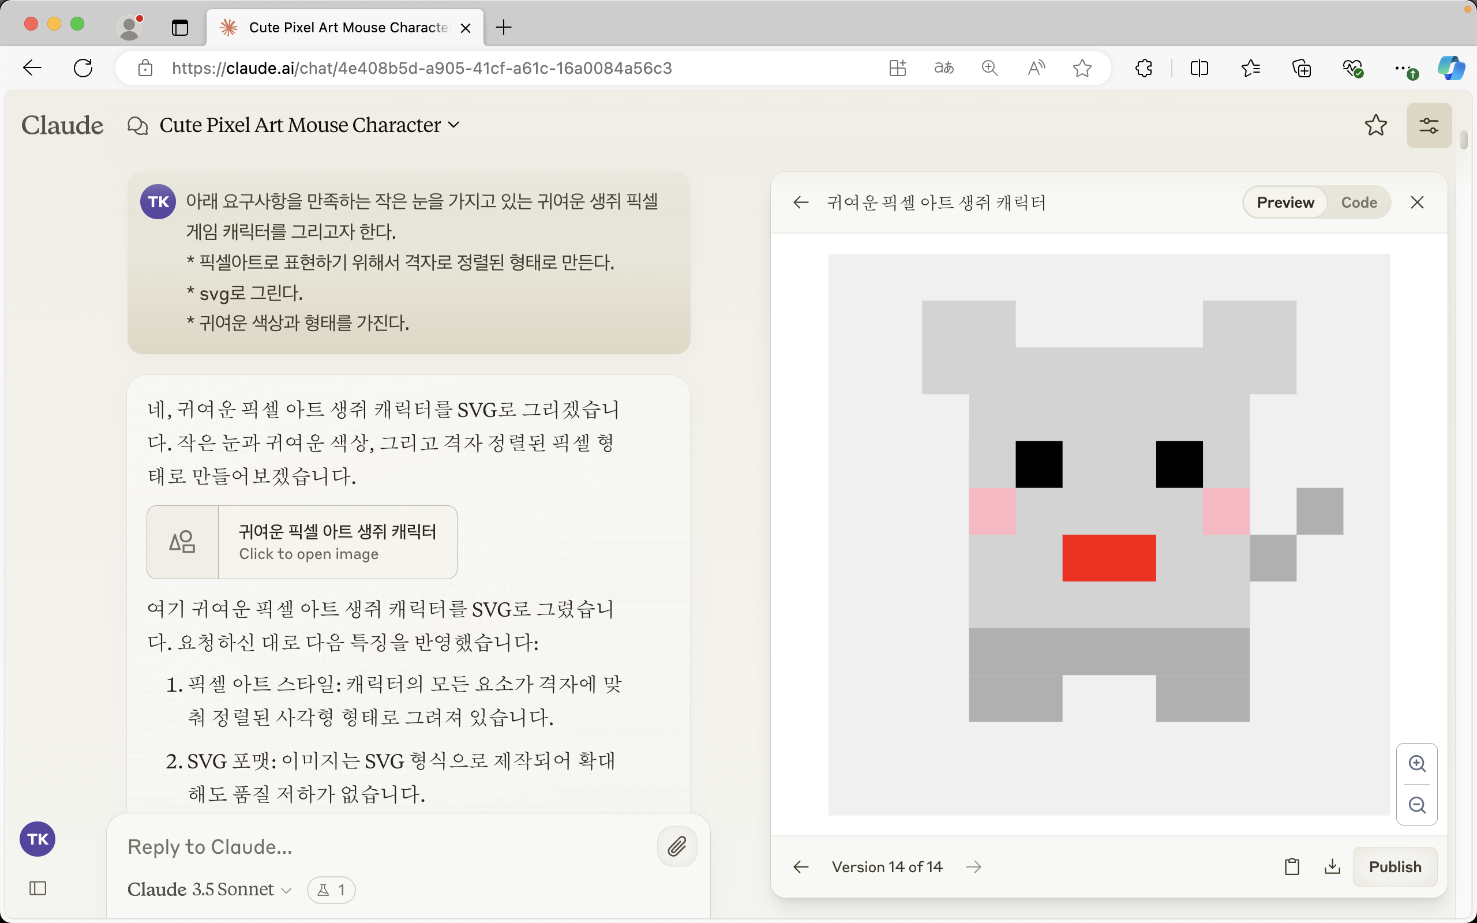
Task: Open Collections icon
Action: [x=1301, y=67]
